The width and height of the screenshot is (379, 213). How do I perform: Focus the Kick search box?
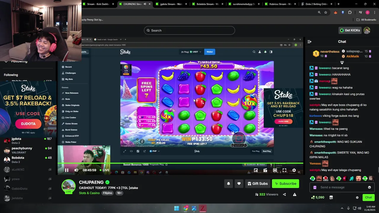(x=189, y=30)
